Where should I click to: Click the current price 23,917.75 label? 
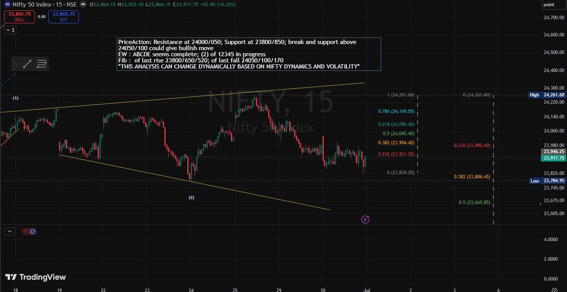(x=553, y=159)
